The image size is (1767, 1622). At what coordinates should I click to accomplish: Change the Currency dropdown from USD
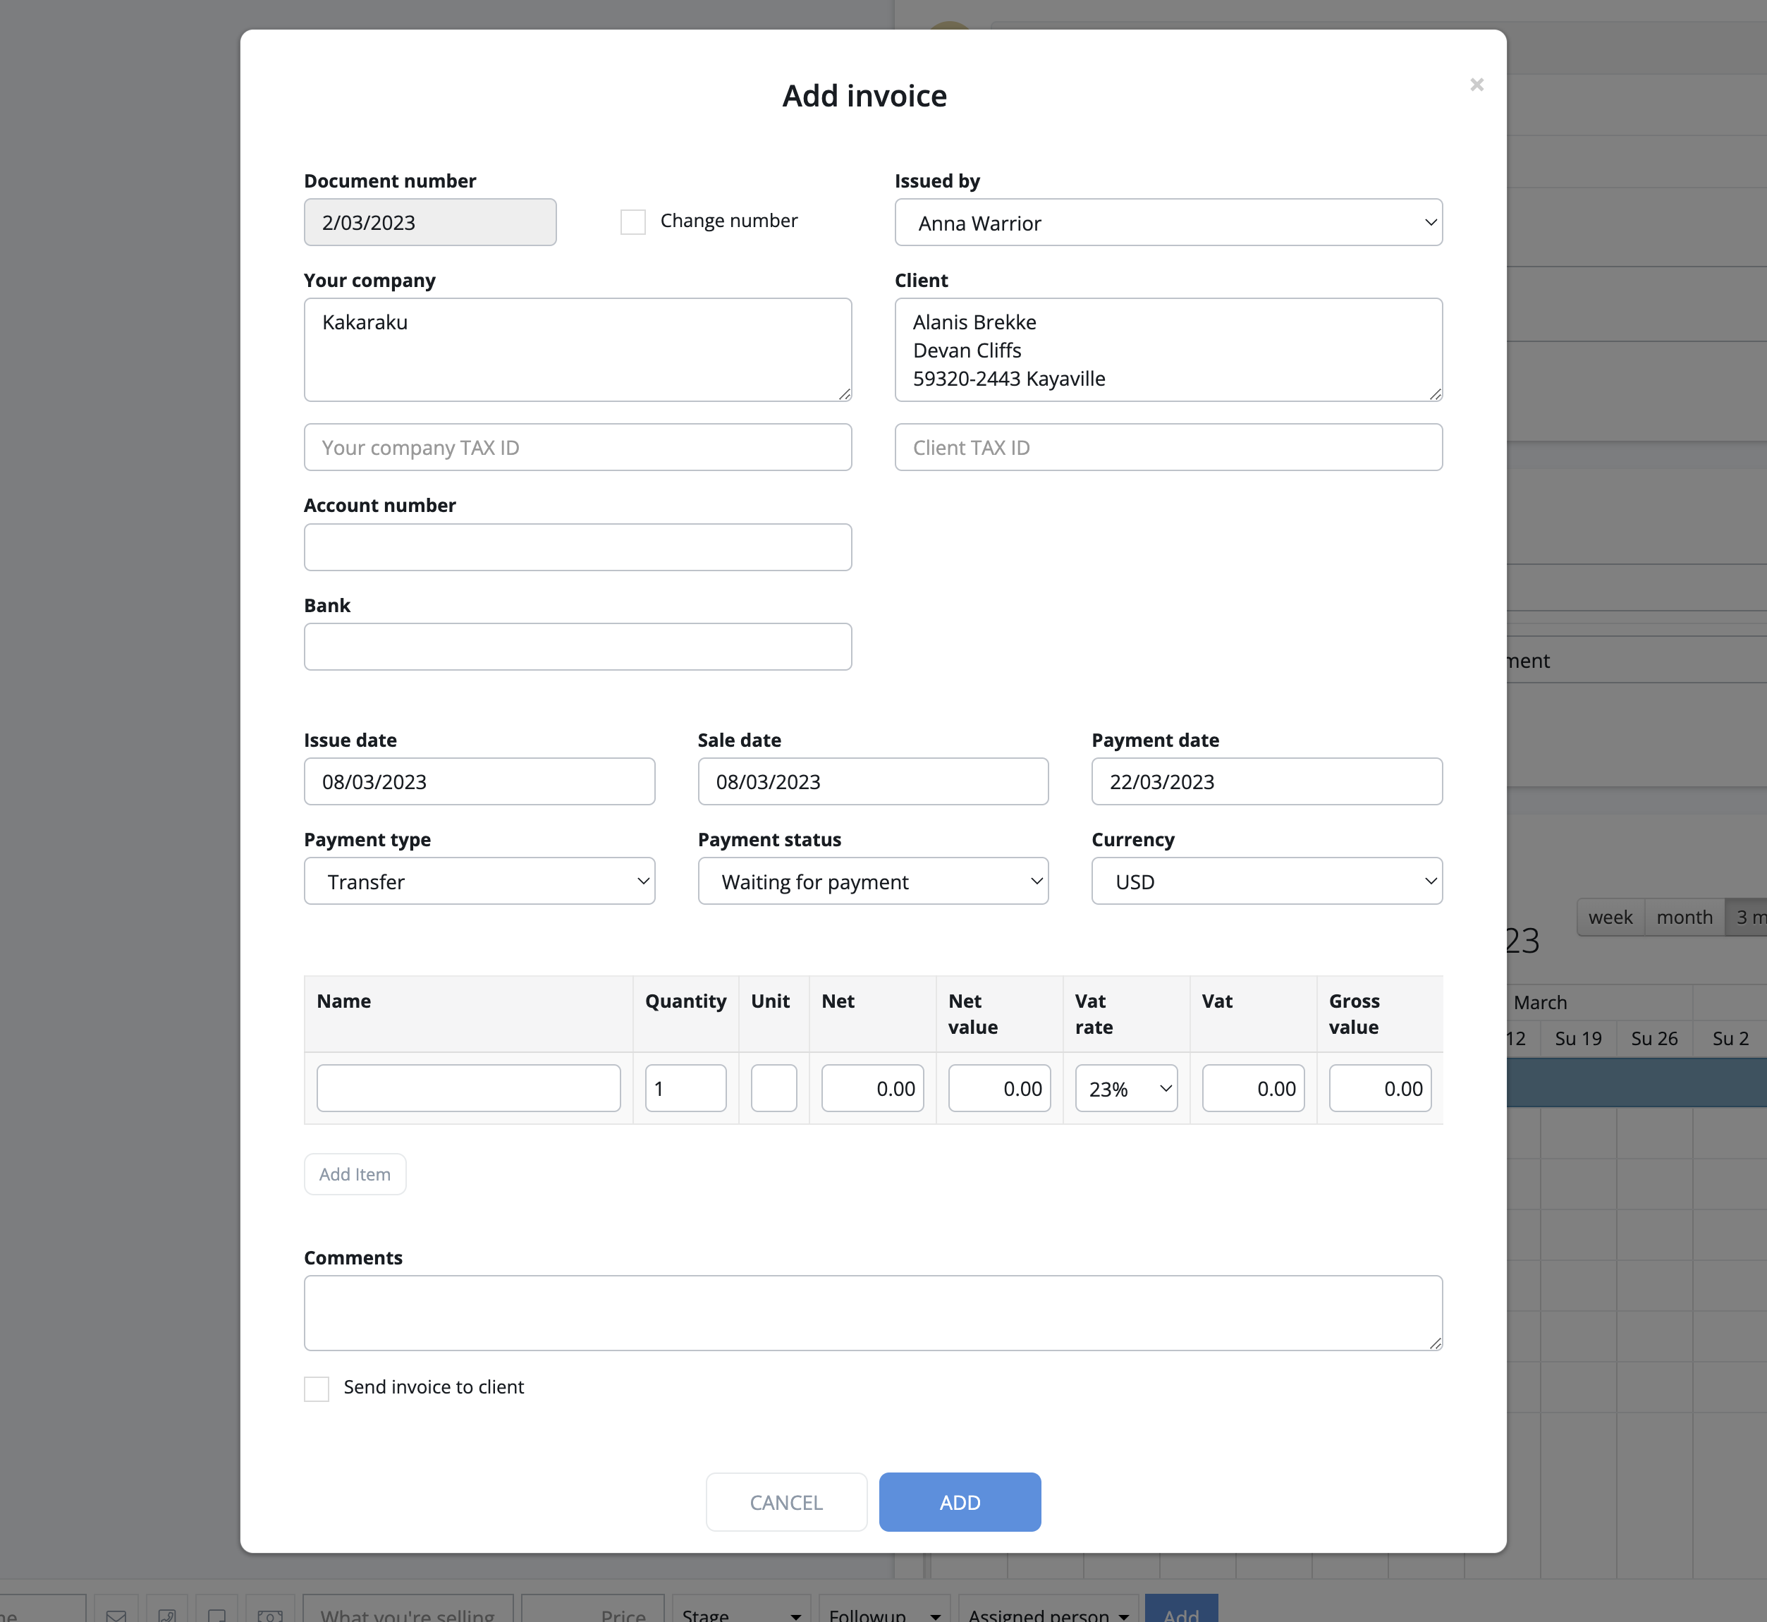[x=1266, y=882]
